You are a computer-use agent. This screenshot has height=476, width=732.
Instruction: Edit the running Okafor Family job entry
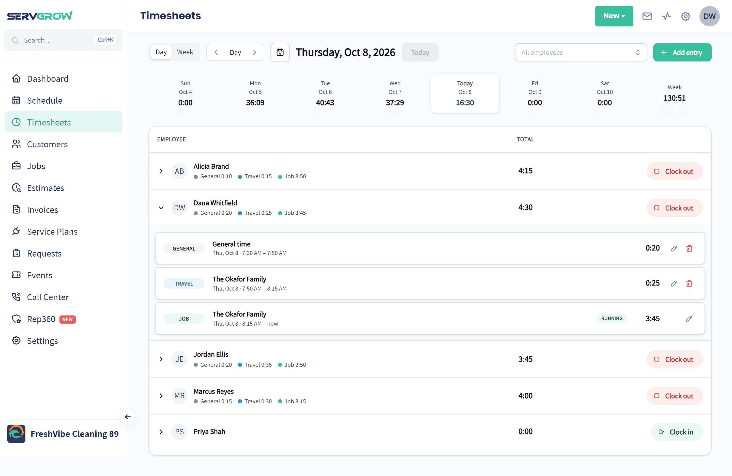(x=689, y=318)
